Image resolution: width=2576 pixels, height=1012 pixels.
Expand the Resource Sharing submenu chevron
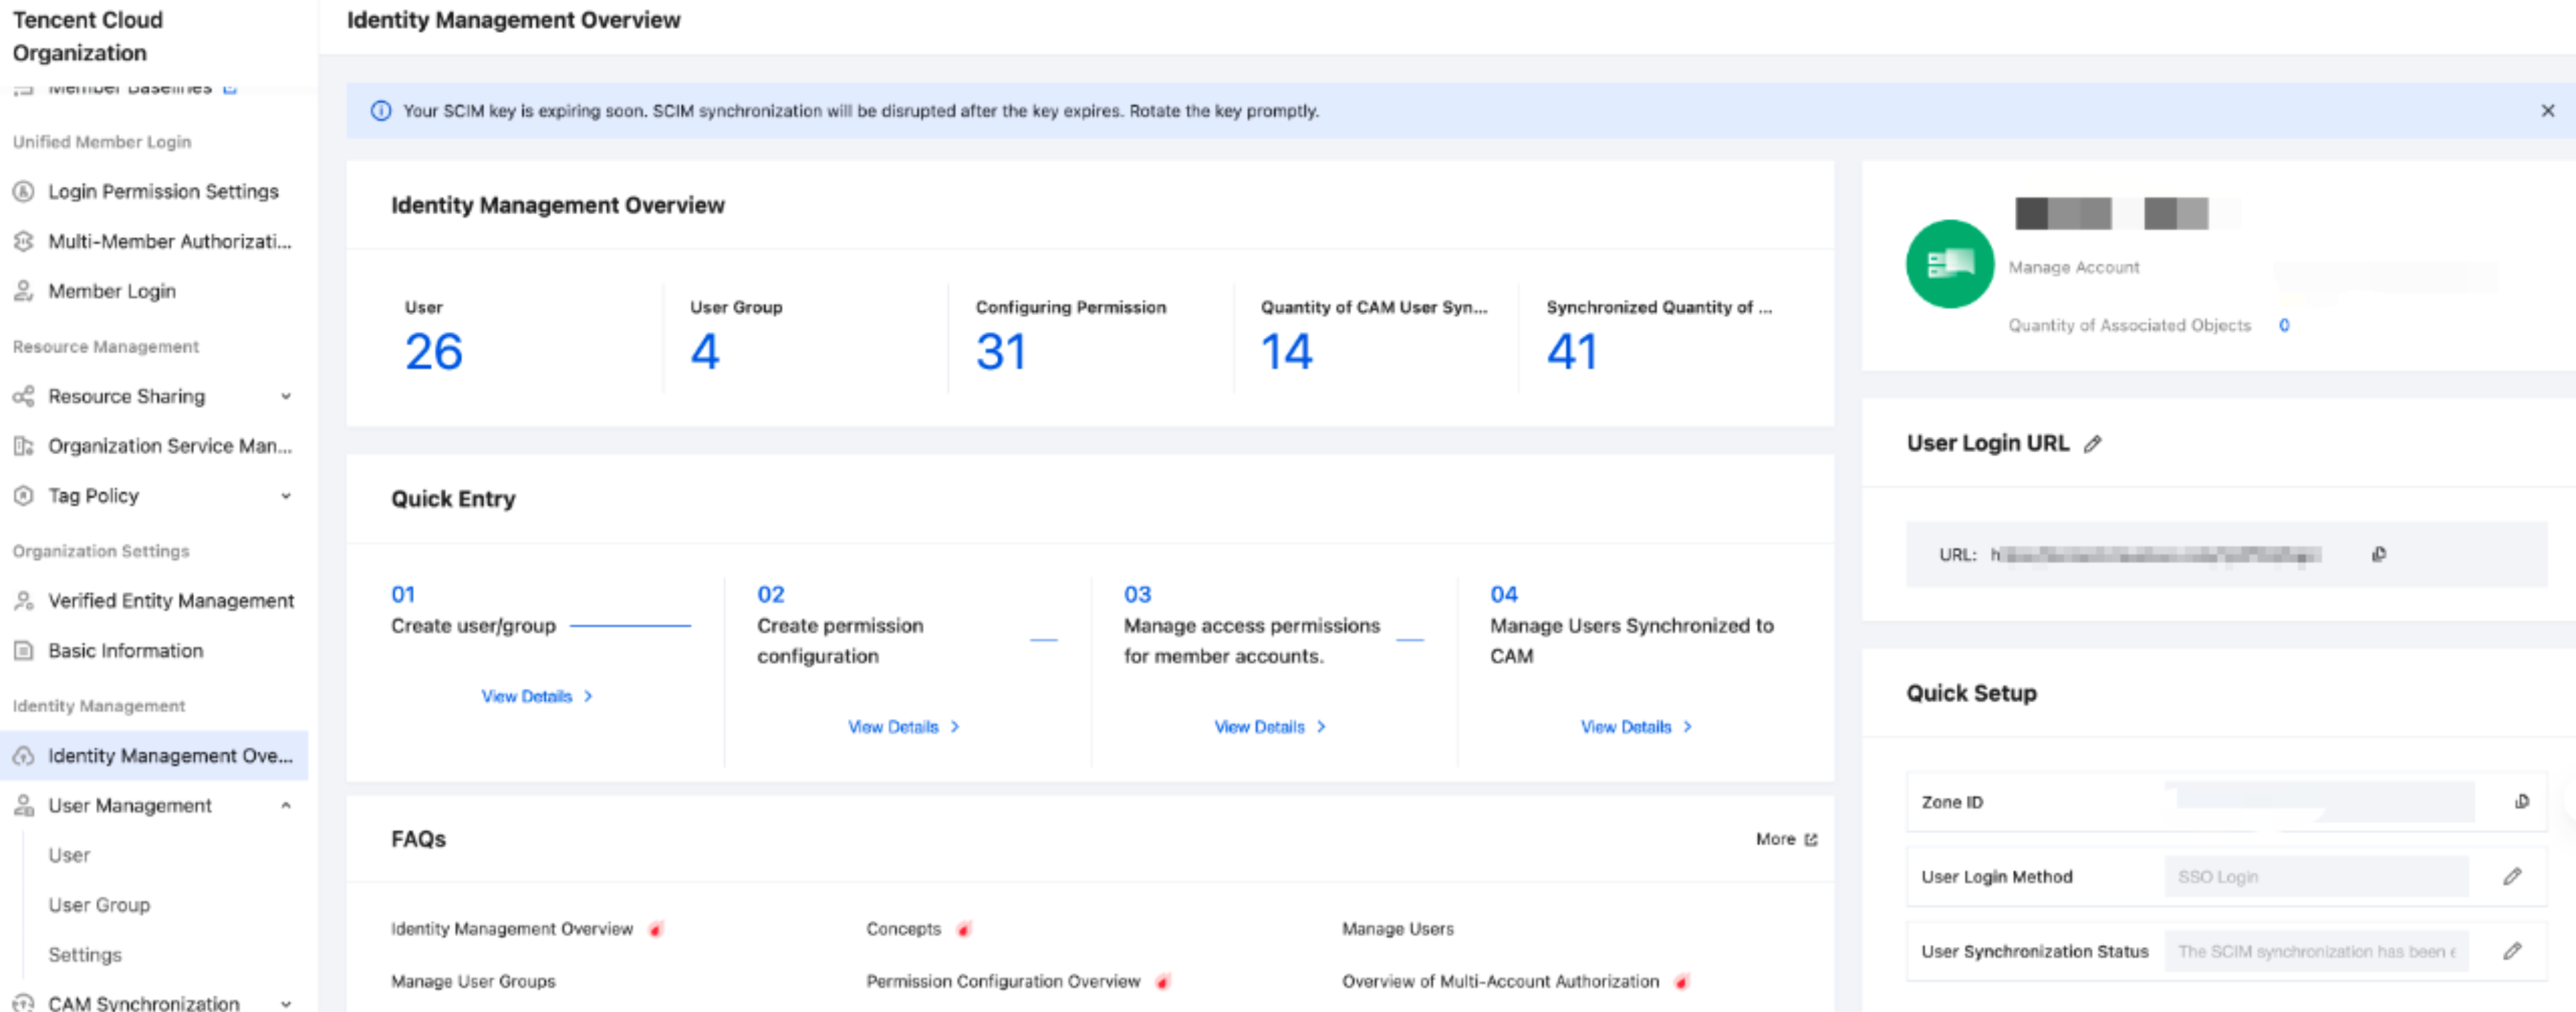(286, 396)
